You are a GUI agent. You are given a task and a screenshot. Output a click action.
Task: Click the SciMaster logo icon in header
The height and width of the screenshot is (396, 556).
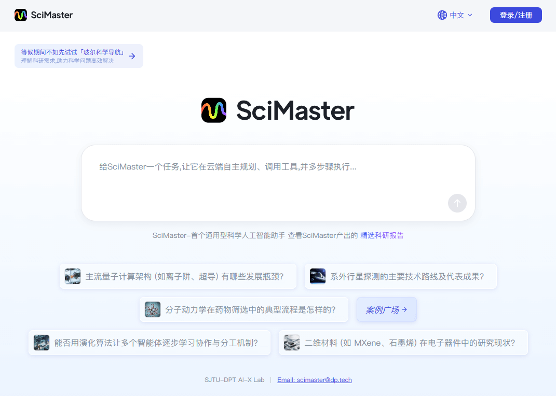point(21,15)
